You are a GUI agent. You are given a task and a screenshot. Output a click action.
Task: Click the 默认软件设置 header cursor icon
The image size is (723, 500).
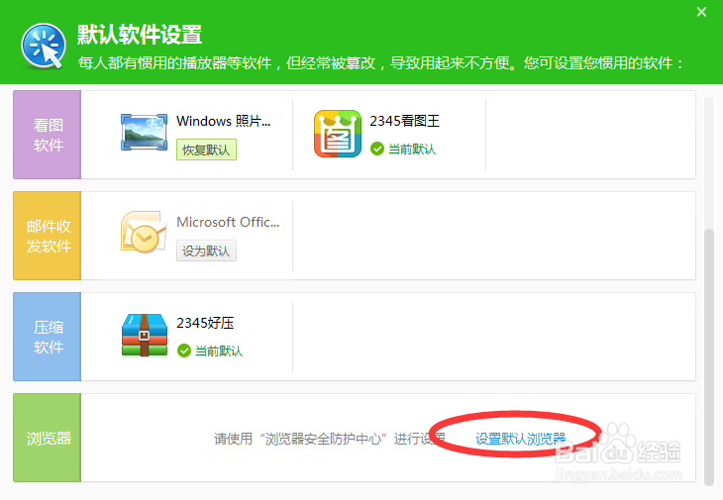tap(44, 47)
